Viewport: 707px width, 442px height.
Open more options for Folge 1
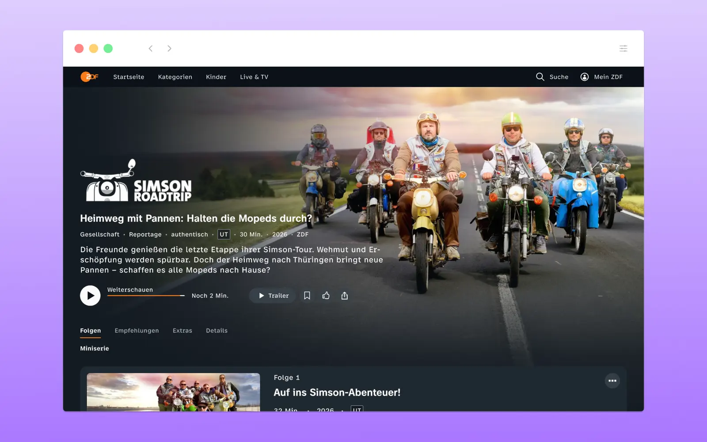tap(612, 381)
